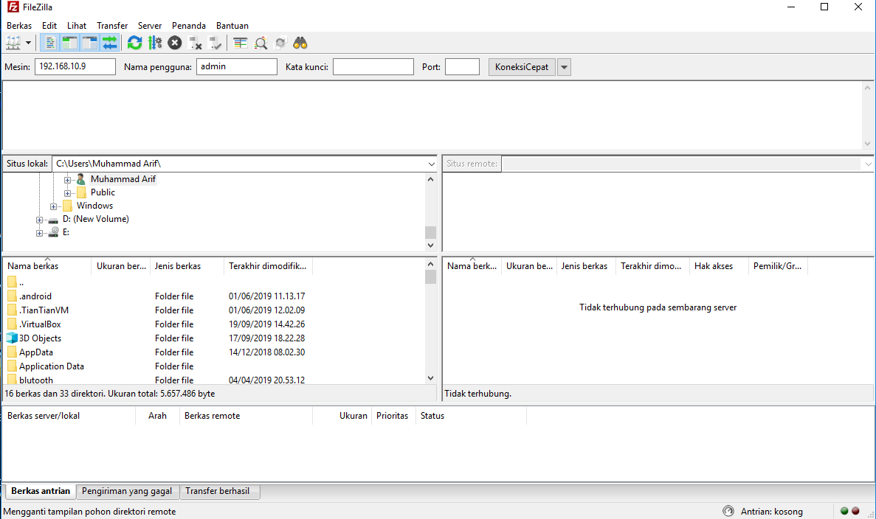Toggle remote directory tree display icon
This screenshot has width=876, height=519.
point(89,43)
